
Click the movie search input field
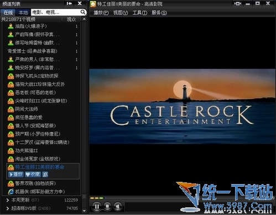coord(56,12)
